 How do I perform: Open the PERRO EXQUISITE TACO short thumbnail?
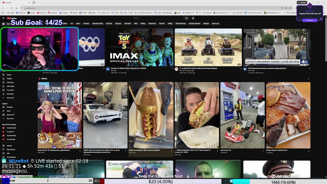[197, 115]
